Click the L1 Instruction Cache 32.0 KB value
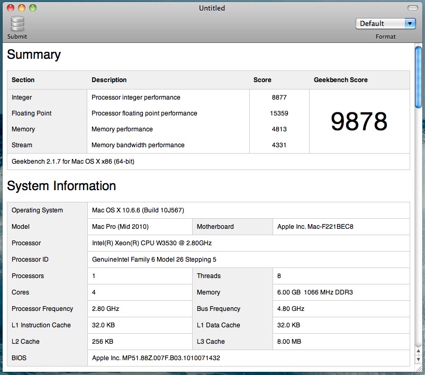425x375 pixels. pyautogui.click(x=103, y=325)
